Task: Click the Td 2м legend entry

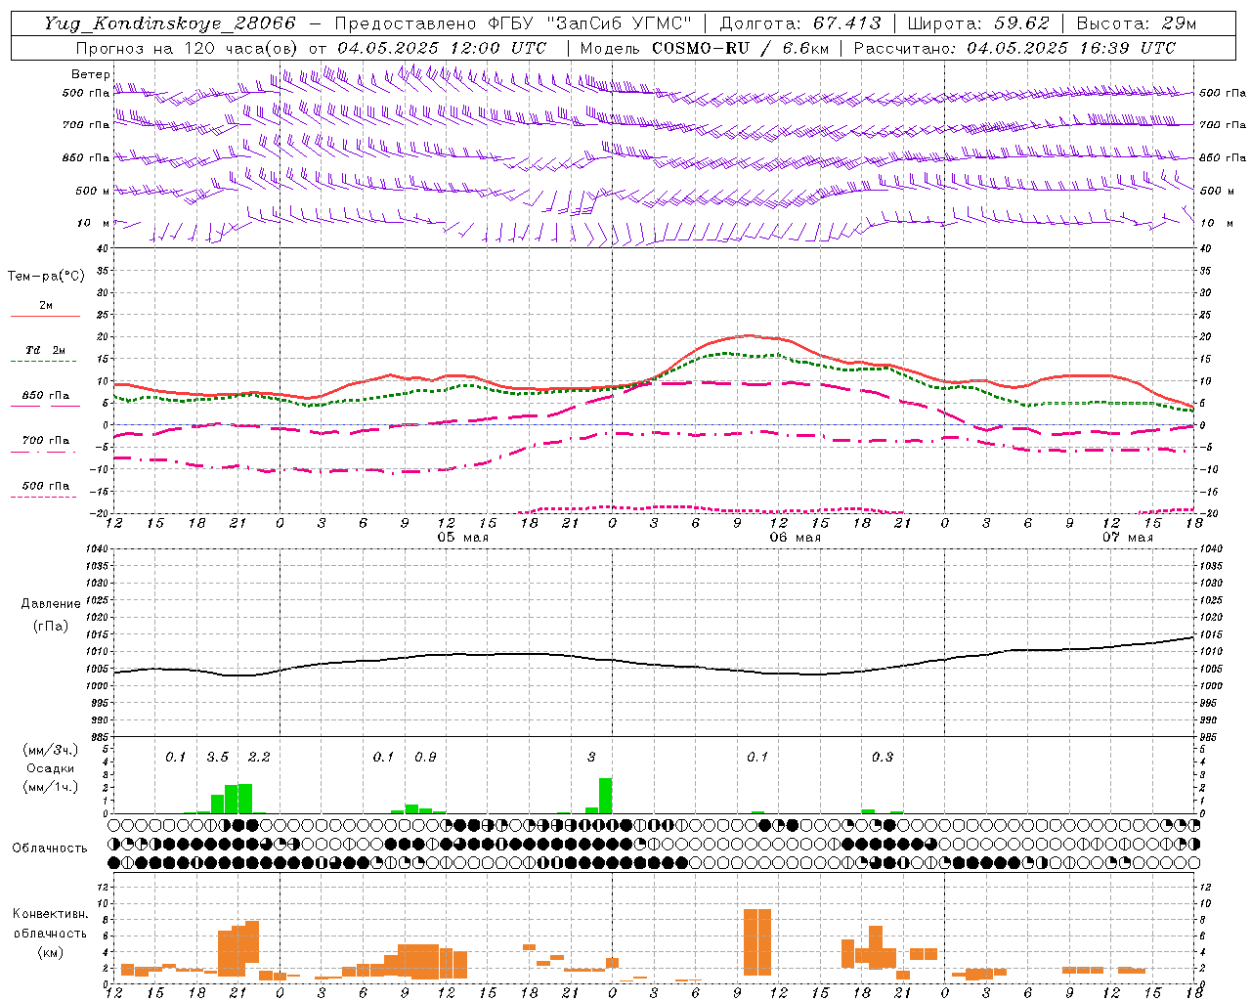Action: tap(45, 350)
